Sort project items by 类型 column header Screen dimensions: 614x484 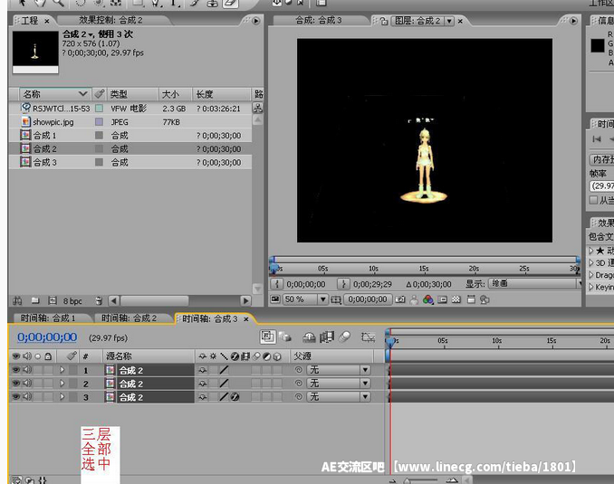pyautogui.click(x=132, y=94)
